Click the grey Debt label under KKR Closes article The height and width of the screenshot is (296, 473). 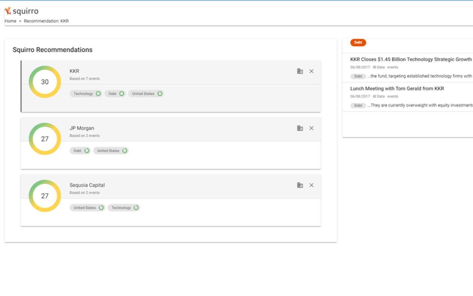click(x=358, y=76)
